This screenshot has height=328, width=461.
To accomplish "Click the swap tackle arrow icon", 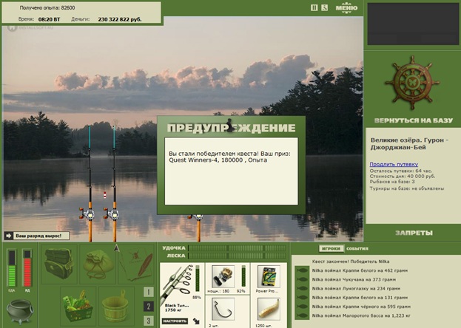I will coord(196,321).
